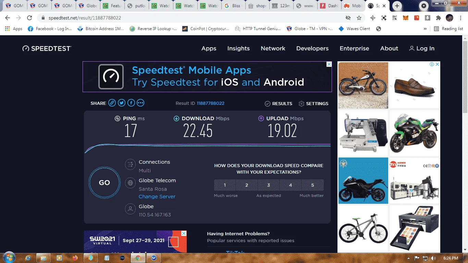The height and width of the screenshot is (263, 468).
Task: Open the MetaMask fox extension
Action: click(406, 18)
